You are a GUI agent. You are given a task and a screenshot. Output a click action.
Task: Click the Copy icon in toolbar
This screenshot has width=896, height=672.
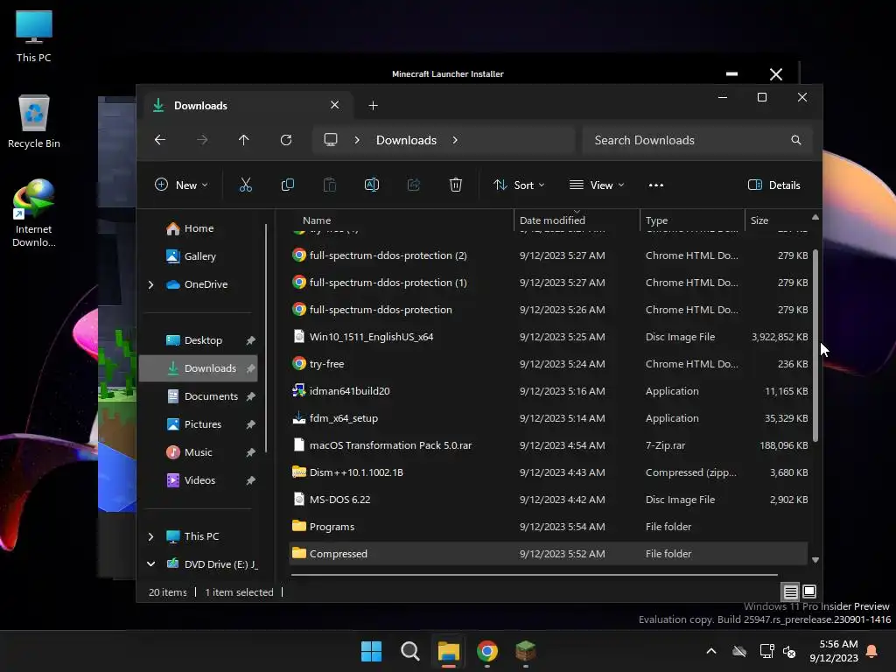287,185
